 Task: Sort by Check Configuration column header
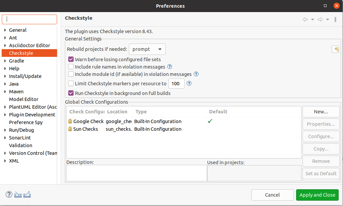(x=86, y=112)
